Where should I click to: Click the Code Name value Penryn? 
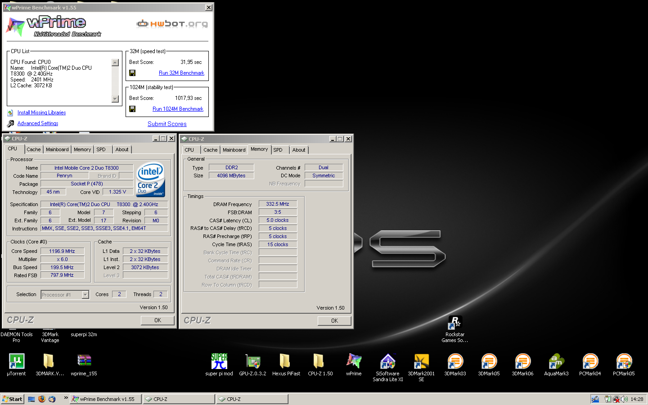(x=64, y=175)
